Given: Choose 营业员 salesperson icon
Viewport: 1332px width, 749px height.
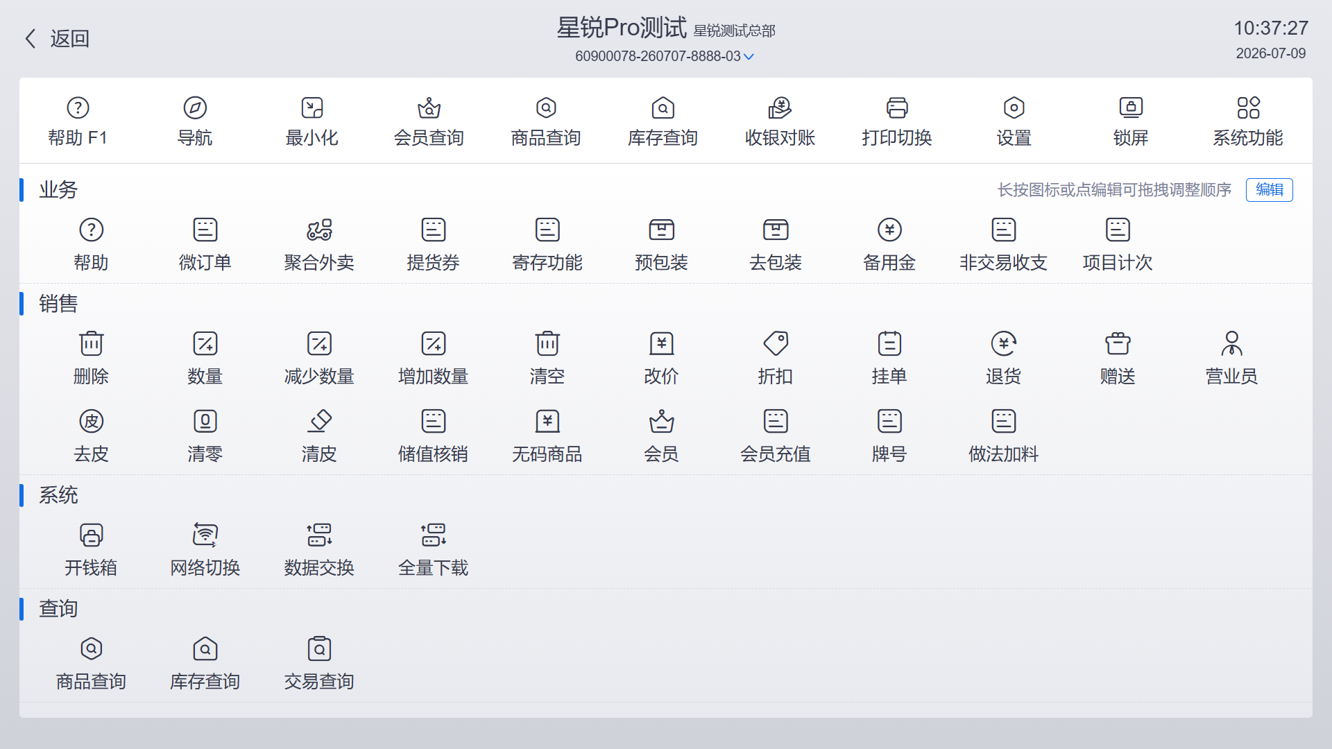Looking at the screenshot, I should (x=1232, y=359).
